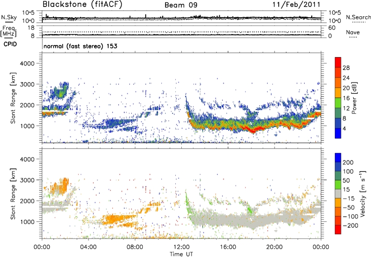Click the dotted line sample under "N.Search"
371x257 pixels.
coord(359,22)
